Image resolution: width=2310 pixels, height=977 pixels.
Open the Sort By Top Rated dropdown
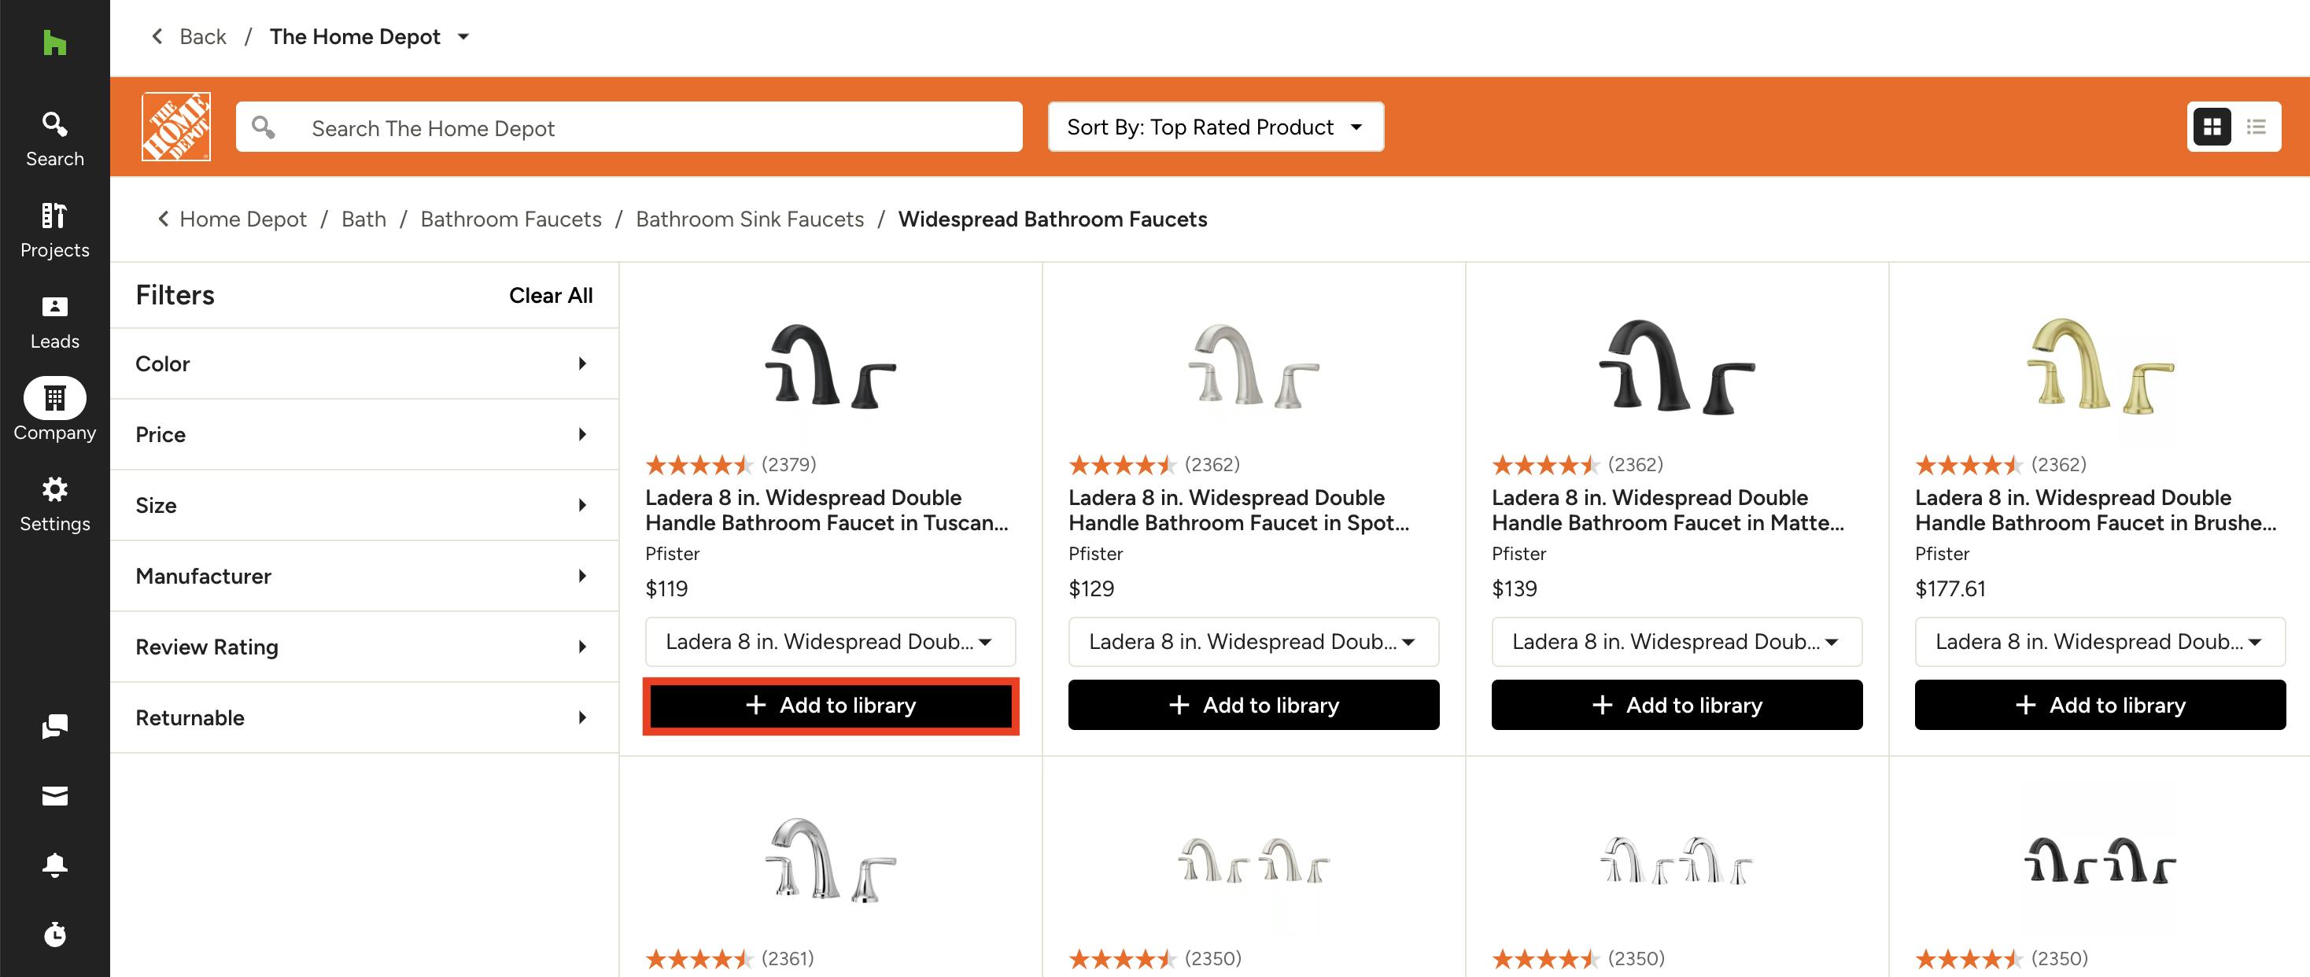(1215, 127)
